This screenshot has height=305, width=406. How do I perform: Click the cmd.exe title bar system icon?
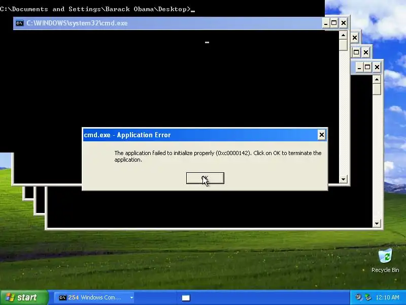[19, 23]
